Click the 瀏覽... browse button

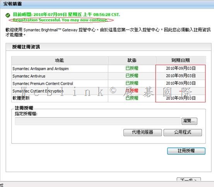pos(189,121)
